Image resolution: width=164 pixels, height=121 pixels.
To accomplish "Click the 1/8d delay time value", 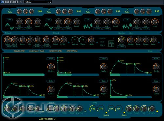I will (93, 109).
